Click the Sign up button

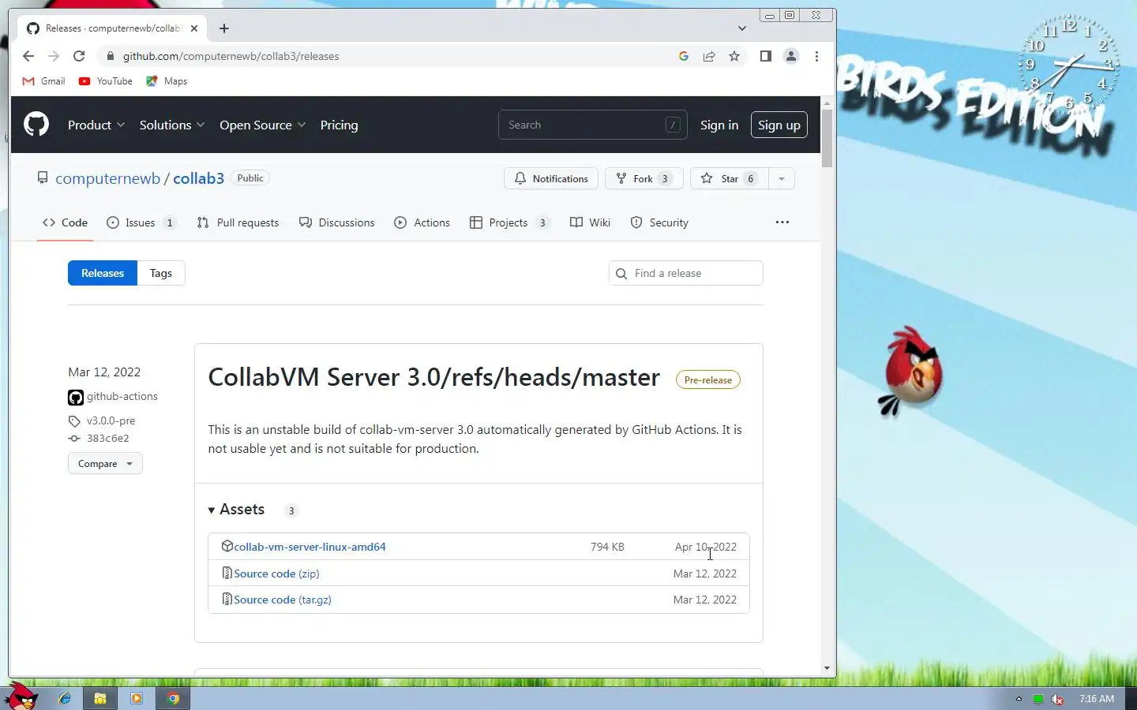(x=779, y=125)
